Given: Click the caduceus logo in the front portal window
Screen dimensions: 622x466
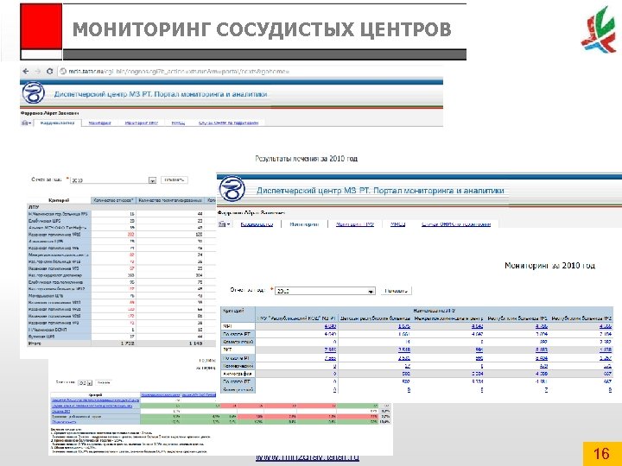Looking at the screenshot, I should point(232,189).
